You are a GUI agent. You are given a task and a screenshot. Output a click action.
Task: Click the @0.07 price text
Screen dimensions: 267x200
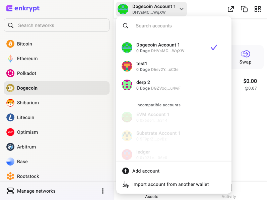point(251,88)
